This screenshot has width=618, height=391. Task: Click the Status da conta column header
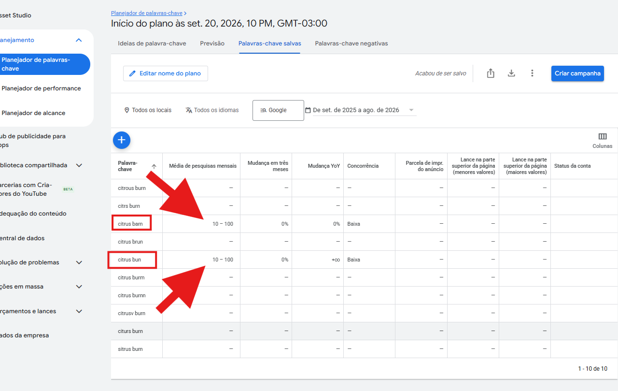pyautogui.click(x=573, y=166)
